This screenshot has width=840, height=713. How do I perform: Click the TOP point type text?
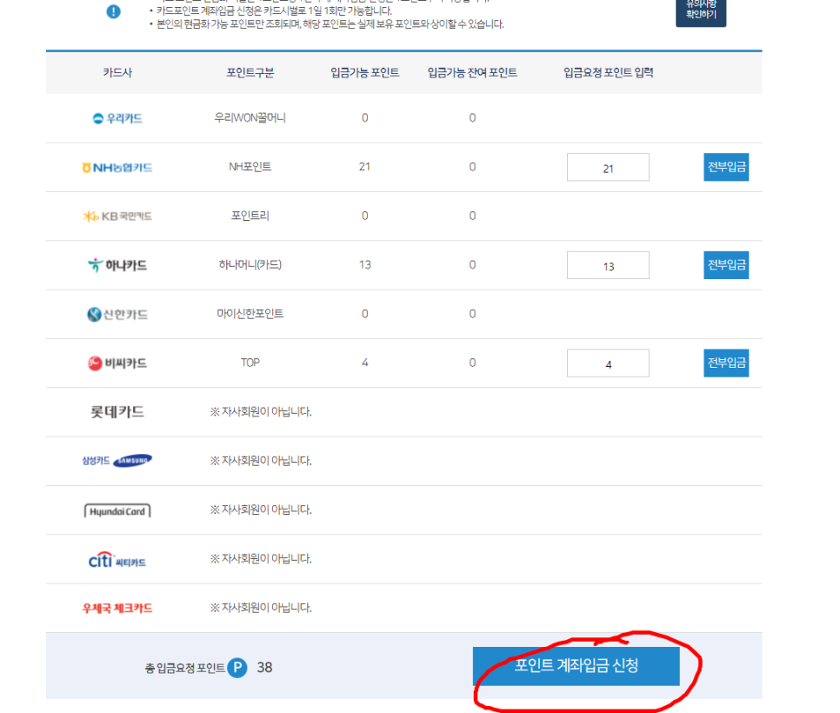(250, 363)
